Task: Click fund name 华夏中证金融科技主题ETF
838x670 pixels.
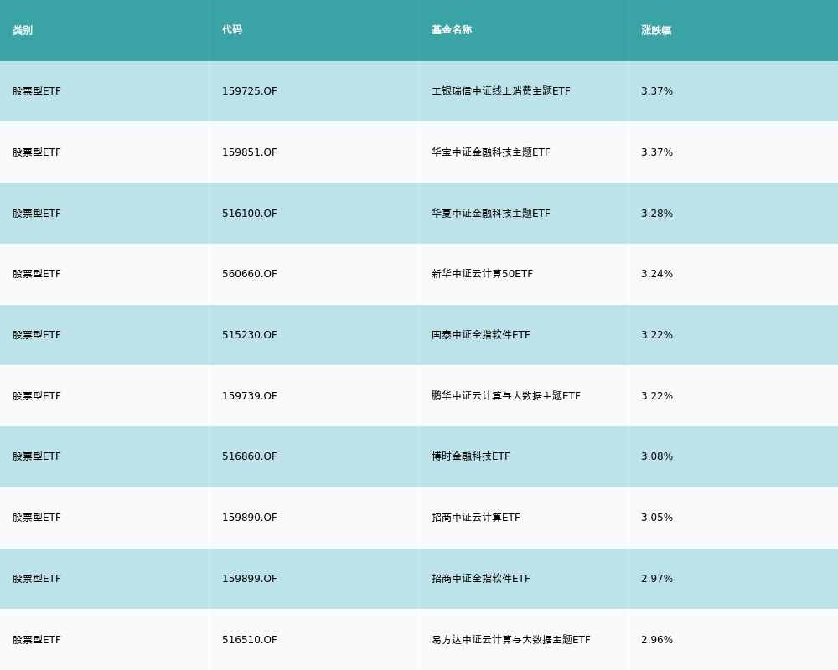Action: click(x=490, y=214)
